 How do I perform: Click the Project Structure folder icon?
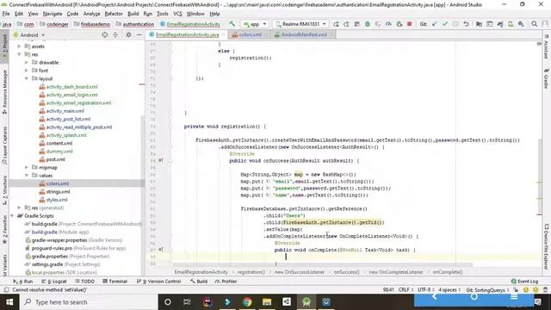pos(479,24)
